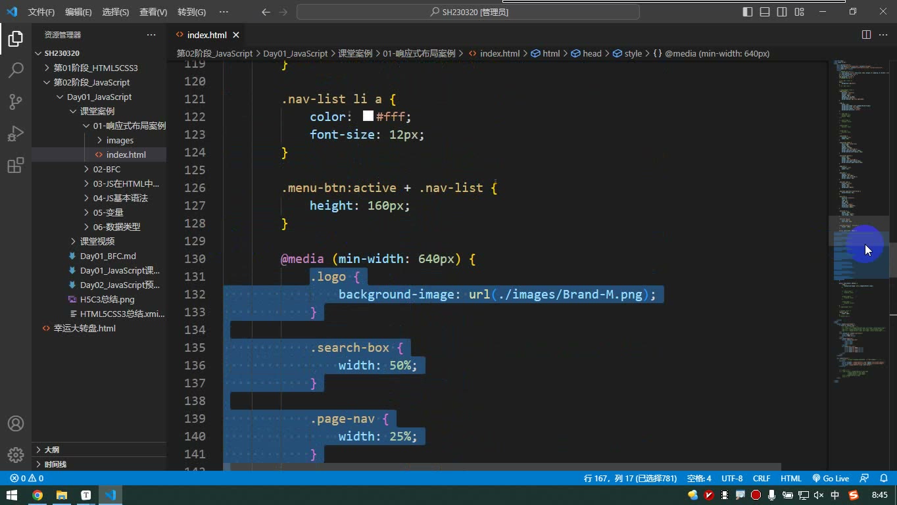Change language mode HTML in status bar

coord(791,479)
